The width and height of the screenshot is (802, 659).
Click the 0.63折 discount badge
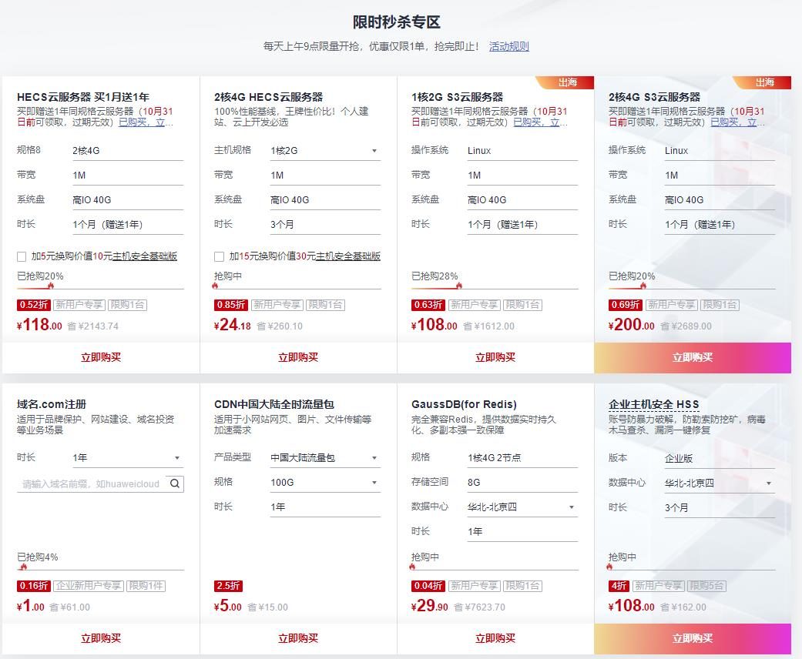point(428,305)
